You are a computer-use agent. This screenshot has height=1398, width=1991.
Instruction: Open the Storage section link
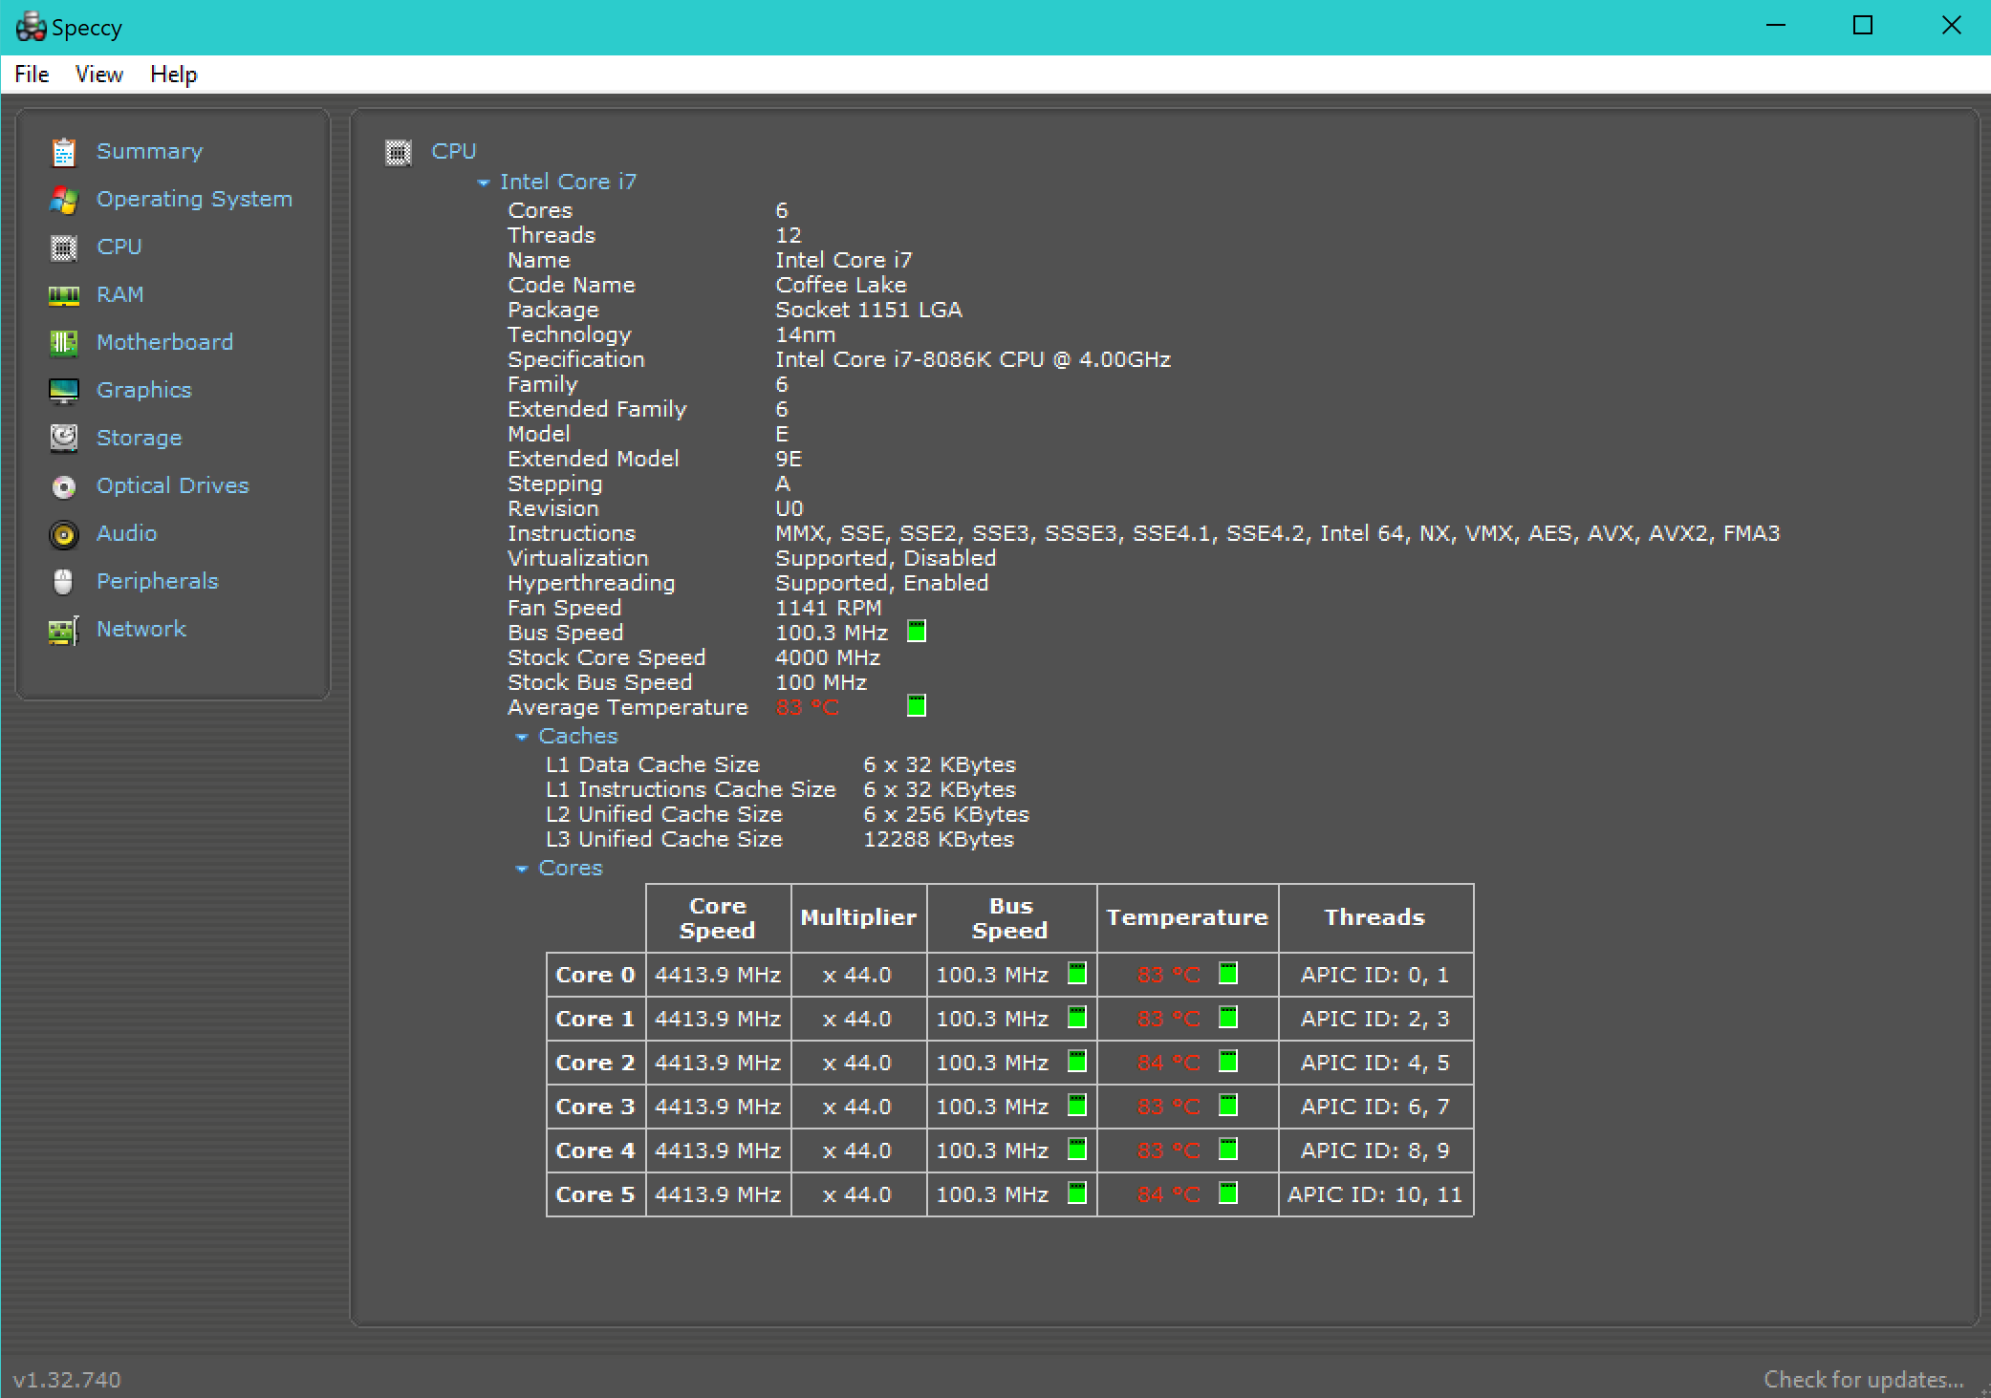[x=140, y=438]
